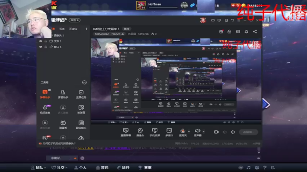The image size is (307, 172).
Task: Open the skin shirt icon in title bar
Action: point(233,20)
